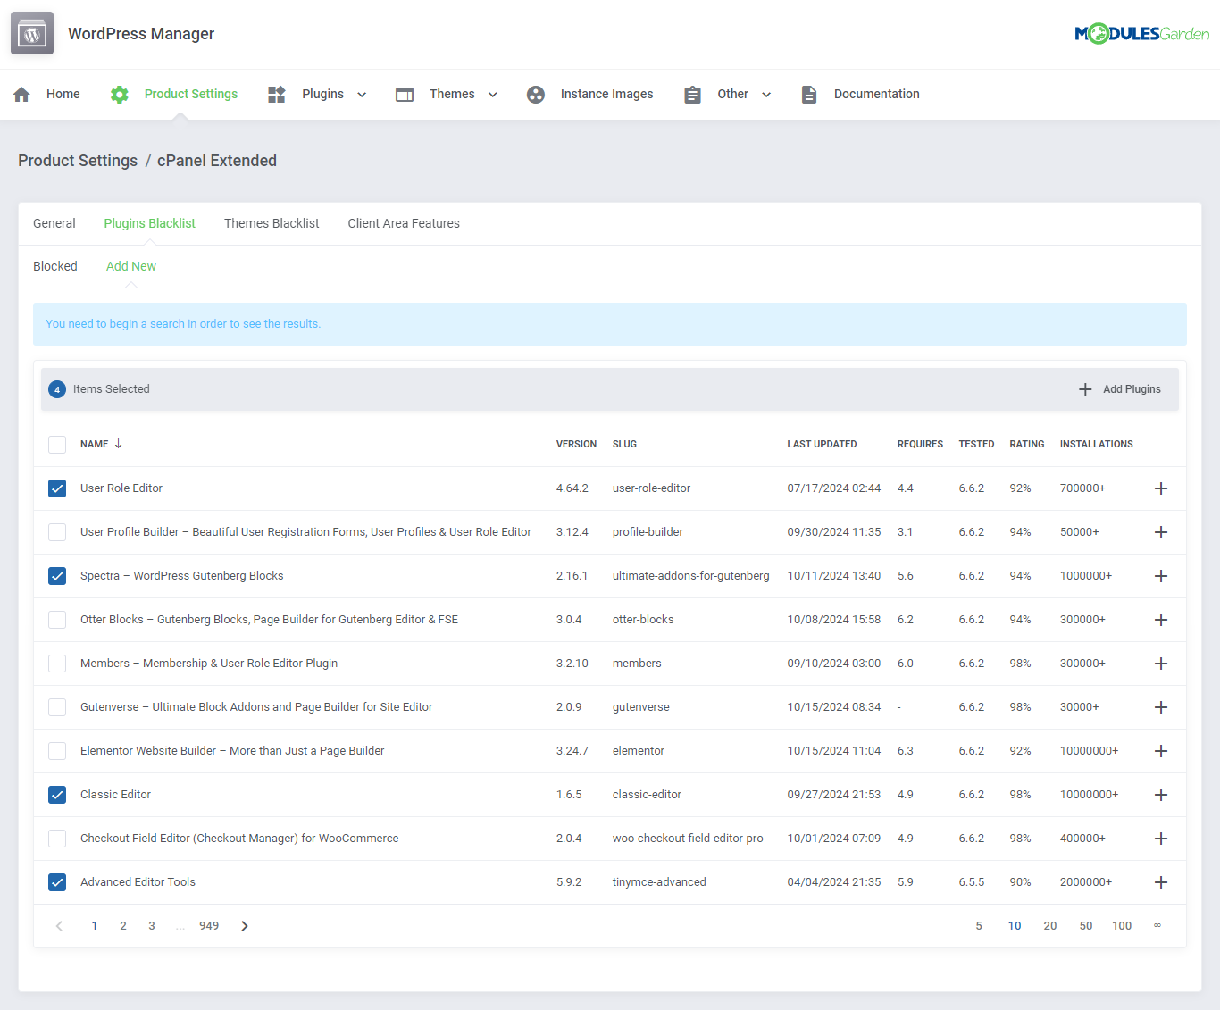Switch to the Themes Blacklist tab

tap(272, 223)
